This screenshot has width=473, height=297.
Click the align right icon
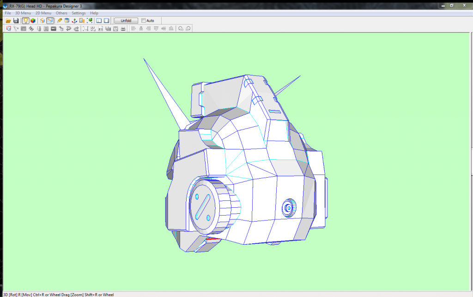pos(148,28)
